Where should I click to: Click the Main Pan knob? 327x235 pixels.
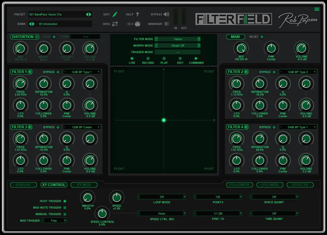(271, 48)
